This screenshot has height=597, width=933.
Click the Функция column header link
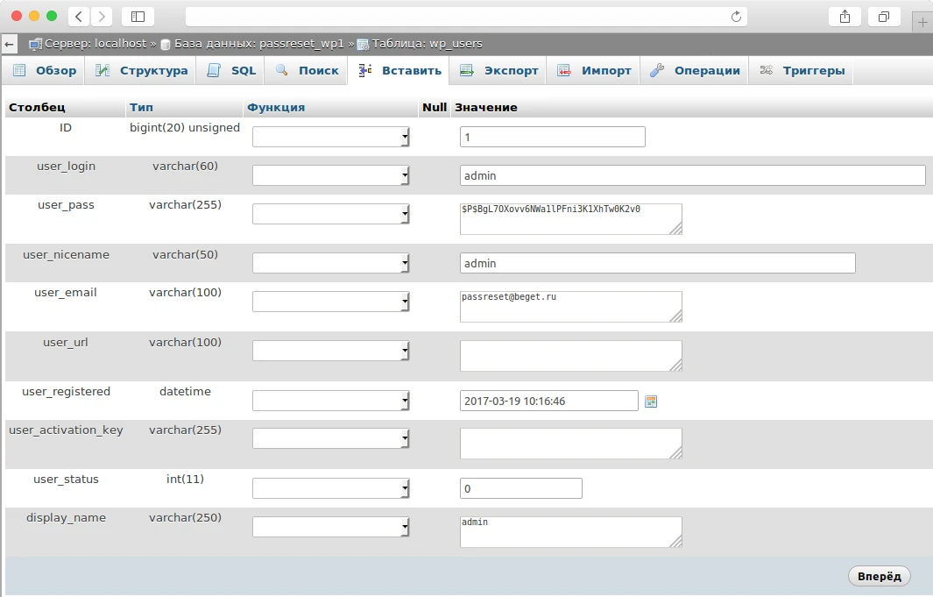point(276,108)
